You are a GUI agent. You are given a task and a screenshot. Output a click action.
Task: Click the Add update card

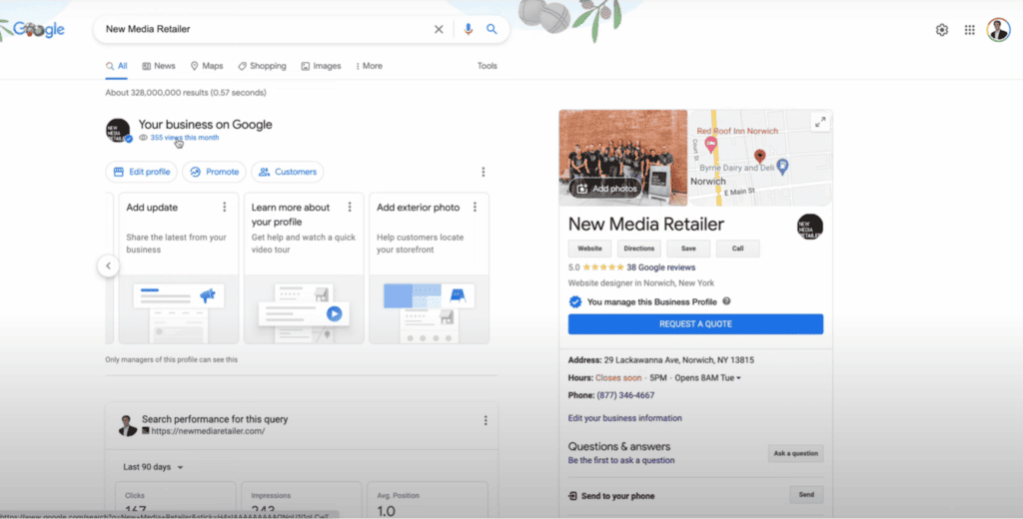tap(178, 267)
